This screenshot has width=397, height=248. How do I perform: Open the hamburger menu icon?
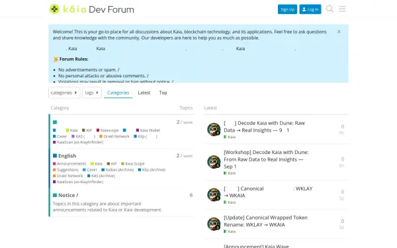342,9
